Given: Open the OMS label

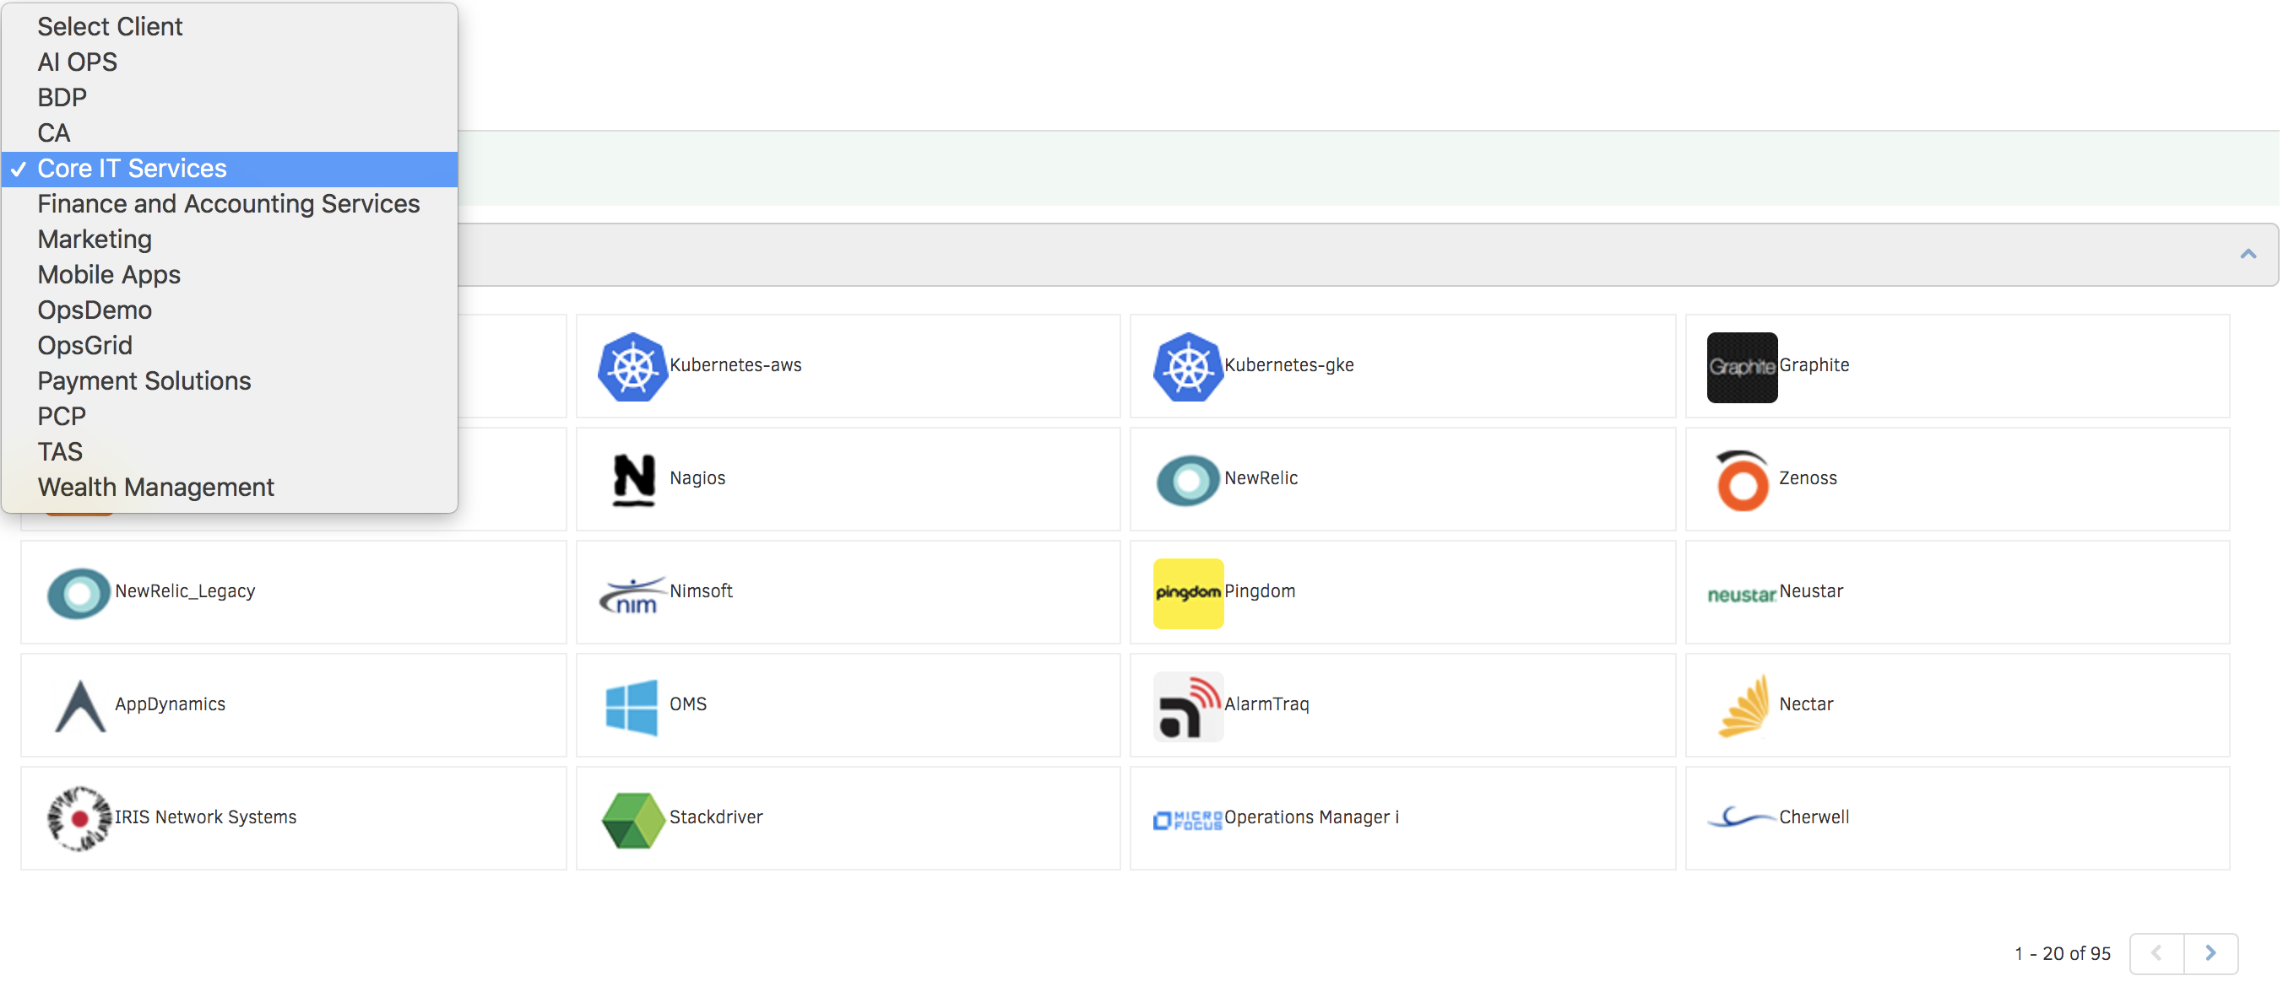Looking at the screenshot, I should pyautogui.click(x=687, y=704).
